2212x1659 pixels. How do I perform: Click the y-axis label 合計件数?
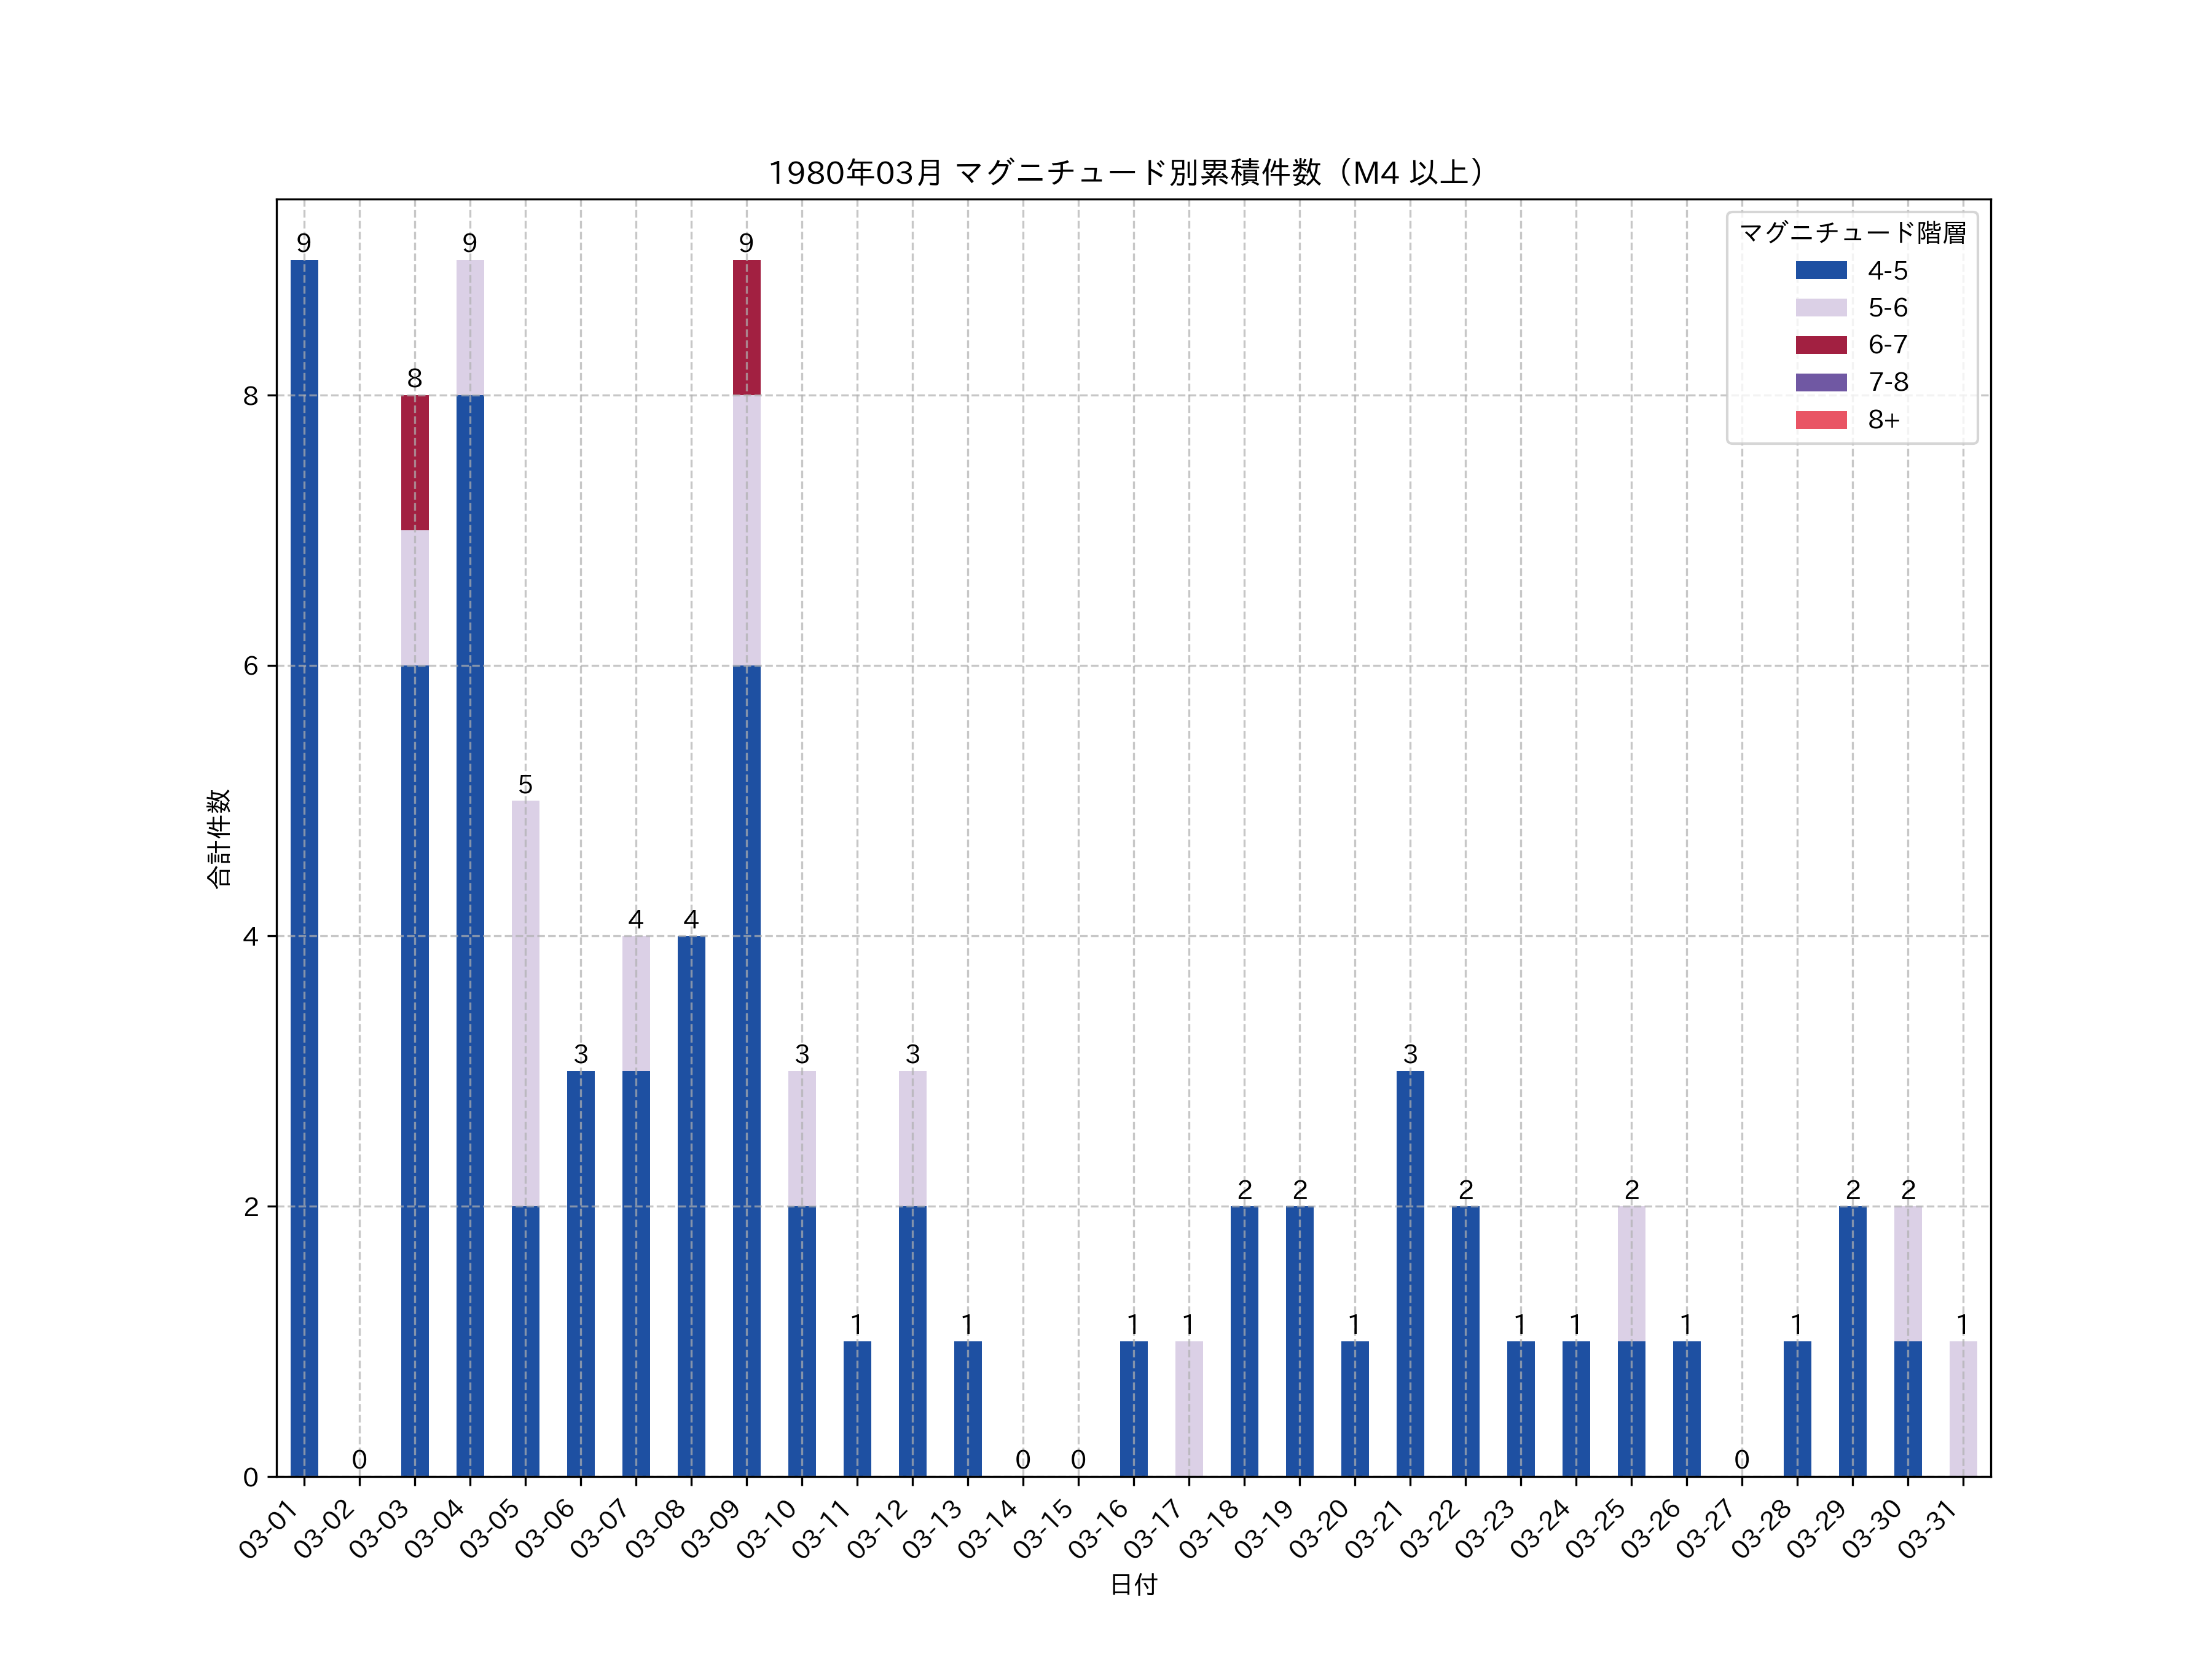pyautogui.click(x=219, y=838)
